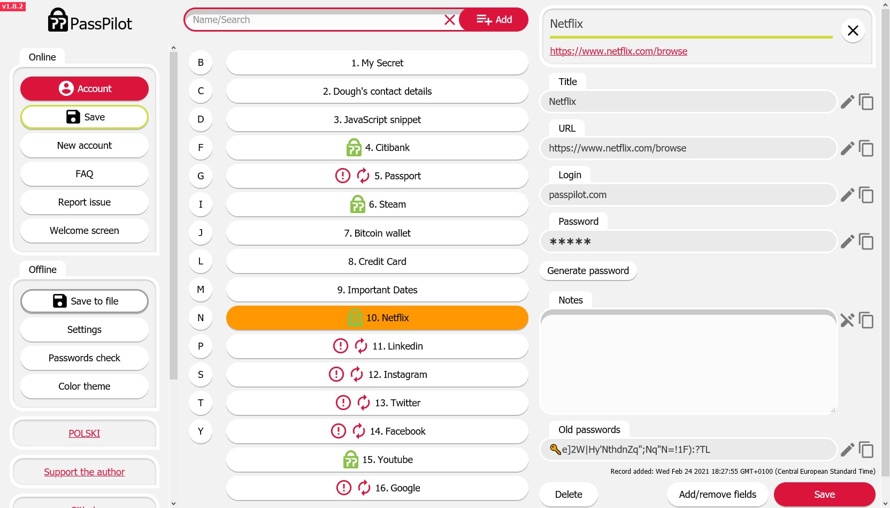Viewport: 890px width, 508px height.
Task: Click the green lock icon on Youtube
Action: pyautogui.click(x=351, y=459)
